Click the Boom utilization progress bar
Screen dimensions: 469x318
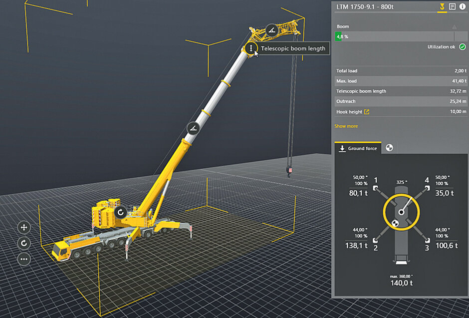[x=394, y=36]
